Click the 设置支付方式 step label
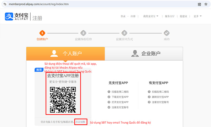This screenshot has width=211, height=127. pos(124,39)
